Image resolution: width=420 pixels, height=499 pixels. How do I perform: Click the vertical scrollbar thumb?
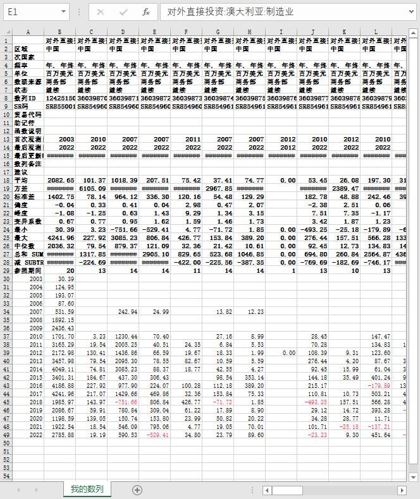(x=413, y=251)
